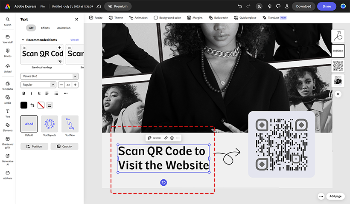Open the outline thickness options
The image size is (350, 204).
50,105
